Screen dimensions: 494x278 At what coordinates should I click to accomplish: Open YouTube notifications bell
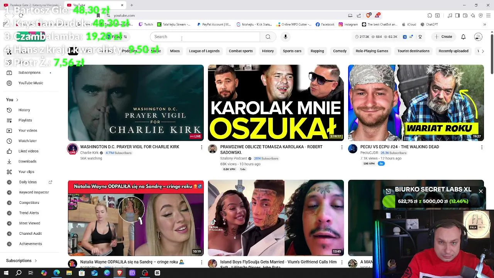463,37
